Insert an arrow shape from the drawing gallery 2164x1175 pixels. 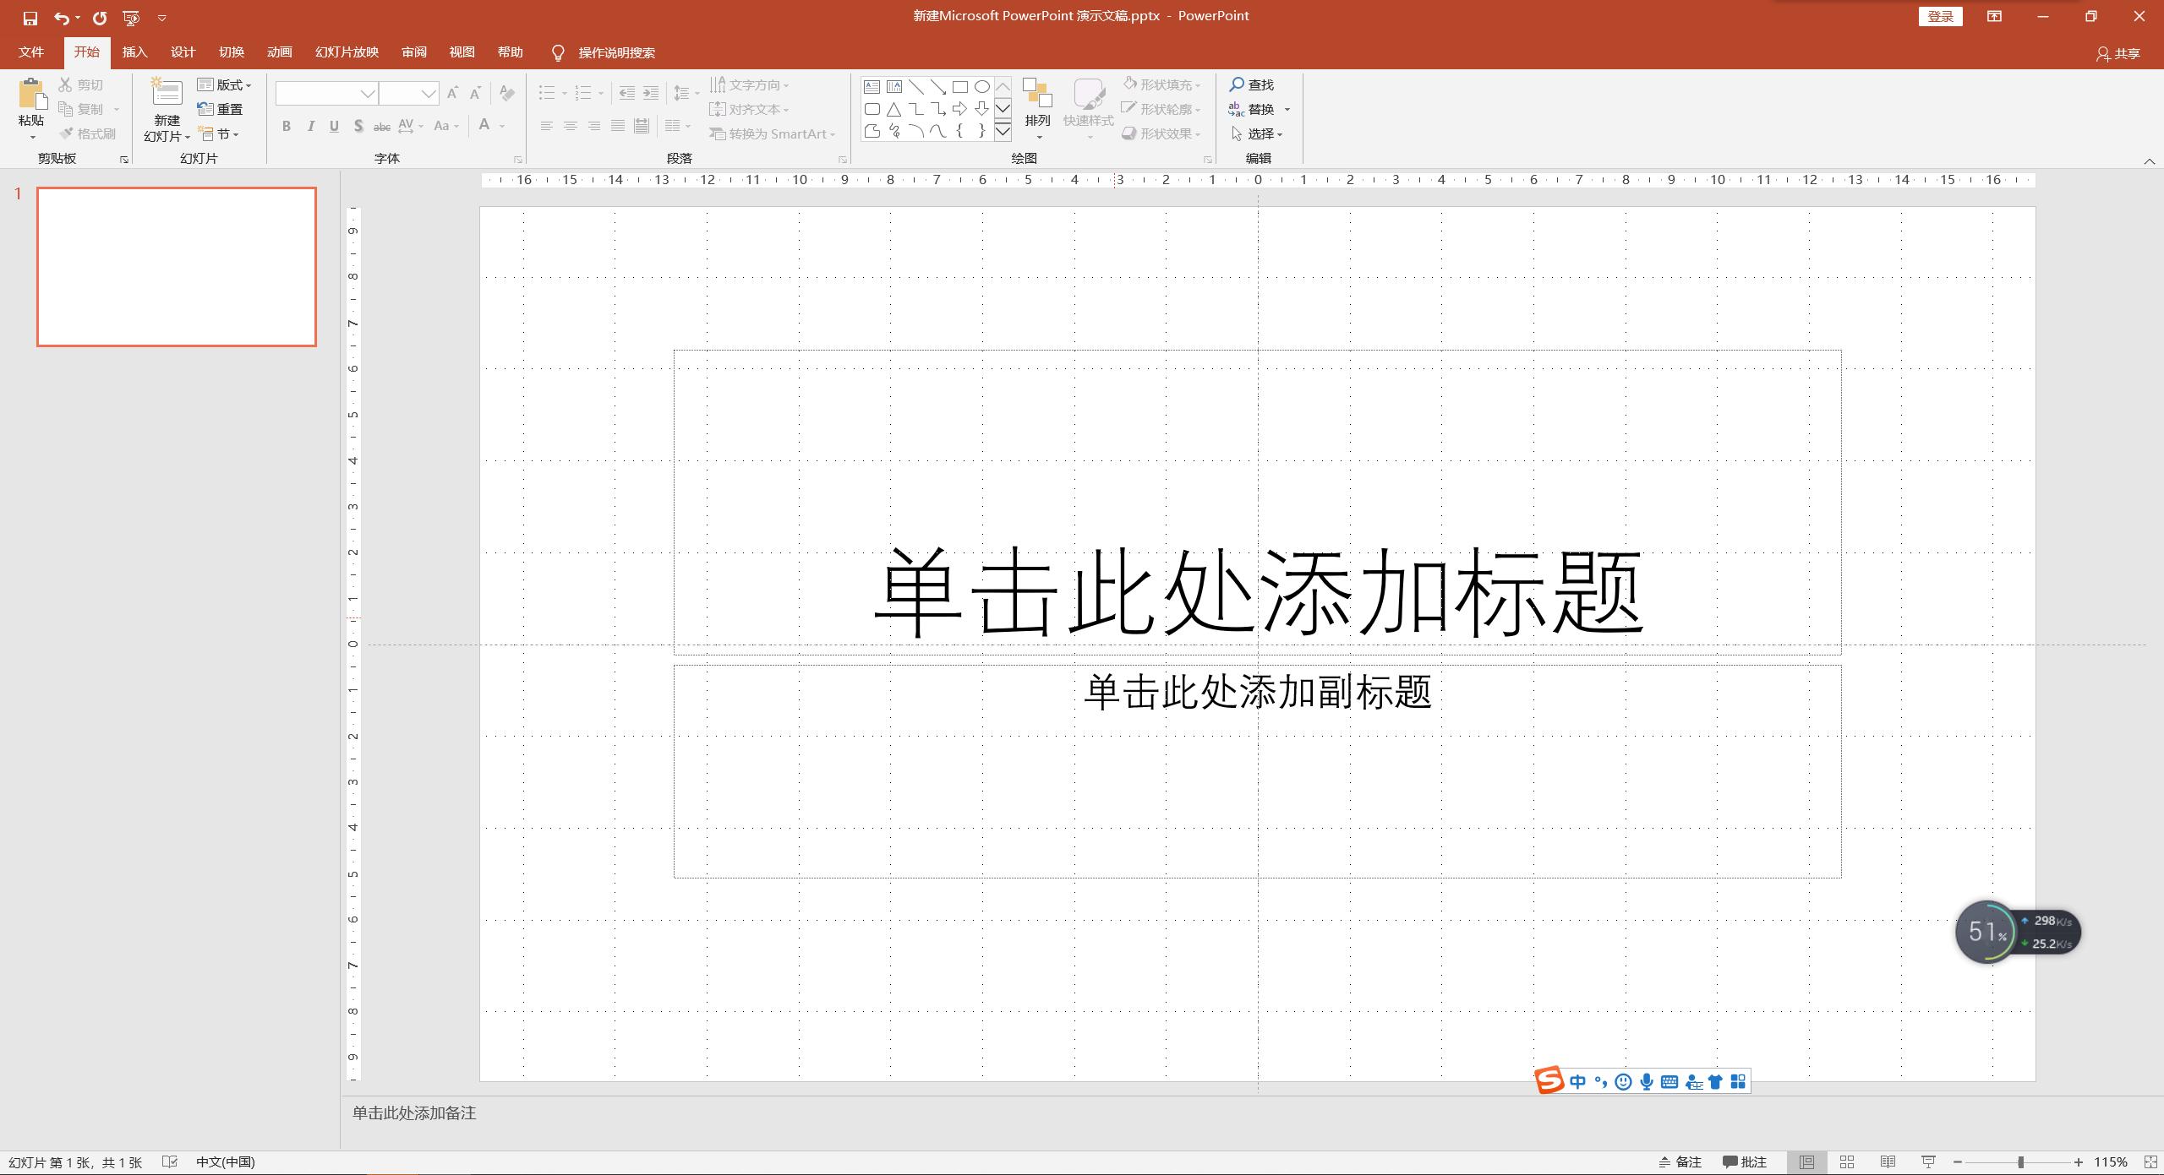tap(959, 108)
